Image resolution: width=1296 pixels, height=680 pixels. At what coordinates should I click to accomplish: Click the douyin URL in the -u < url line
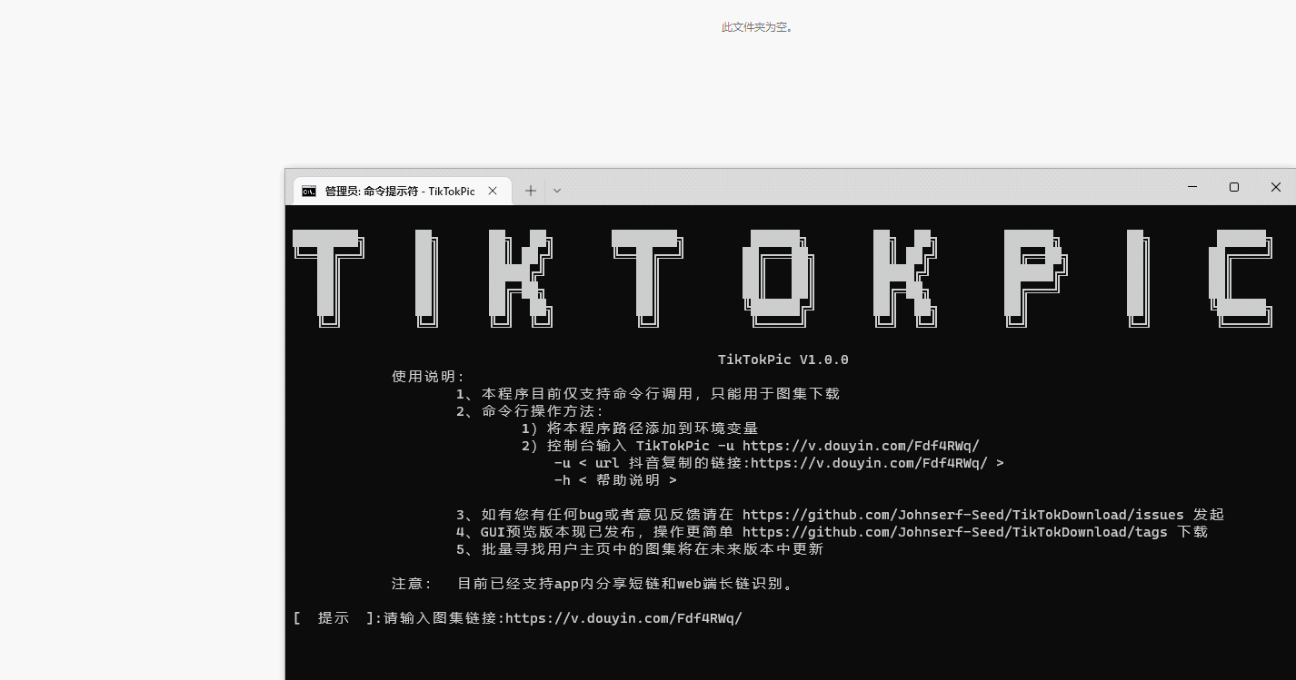(869, 463)
